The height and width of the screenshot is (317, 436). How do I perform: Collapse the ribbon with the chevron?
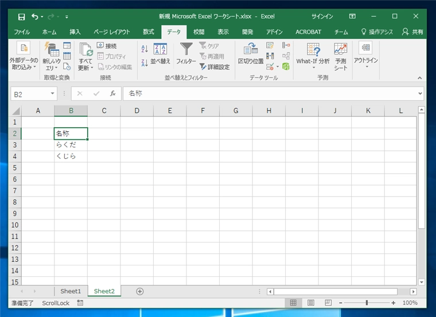point(419,78)
